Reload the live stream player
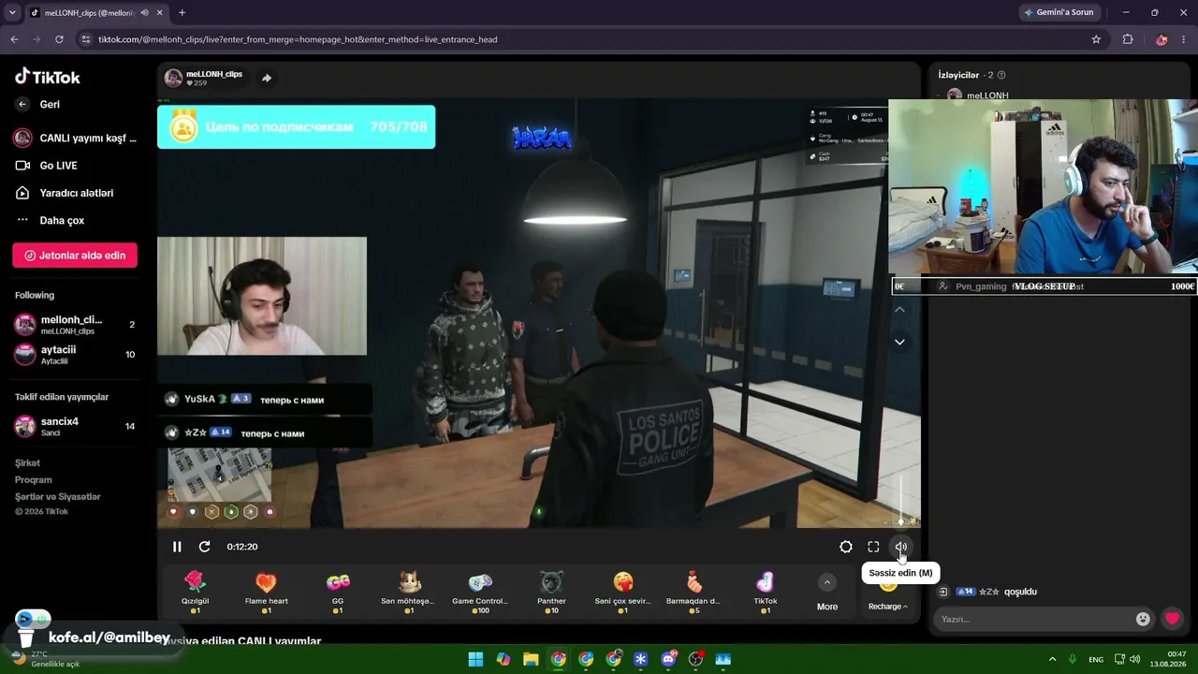Viewport: 1198px width, 674px height. pyautogui.click(x=205, y=547)
